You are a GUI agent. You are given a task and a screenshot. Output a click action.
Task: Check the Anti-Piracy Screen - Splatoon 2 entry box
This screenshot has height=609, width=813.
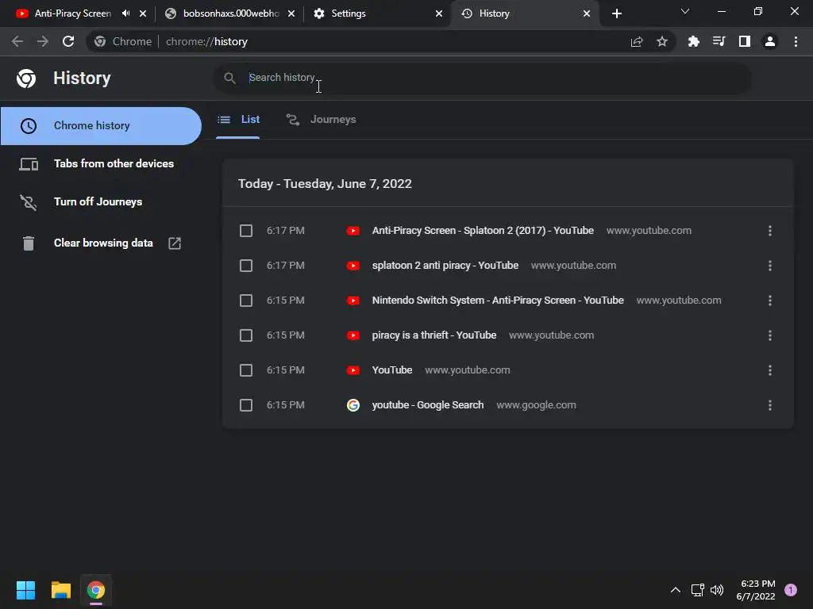[x=246, y=231]
